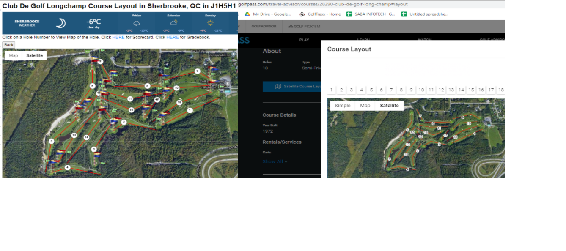This screenshot has width=566, height=251.
Task: Click hole 1 marker on left satellite map
Action: (x=190, y=110)
